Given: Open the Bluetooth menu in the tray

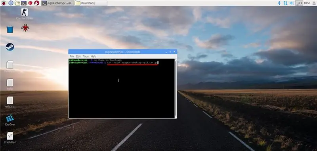Looking at the screenshot, I should point(279,3).
